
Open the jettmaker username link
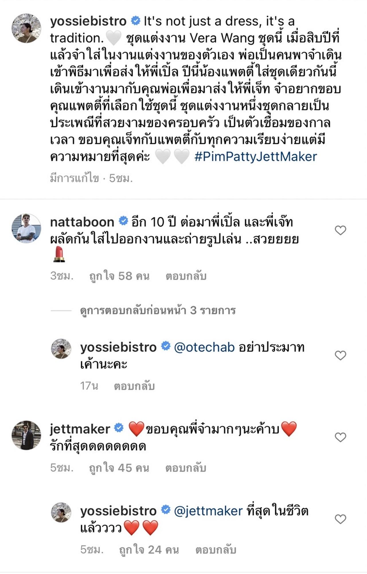(x=80, y=429)
